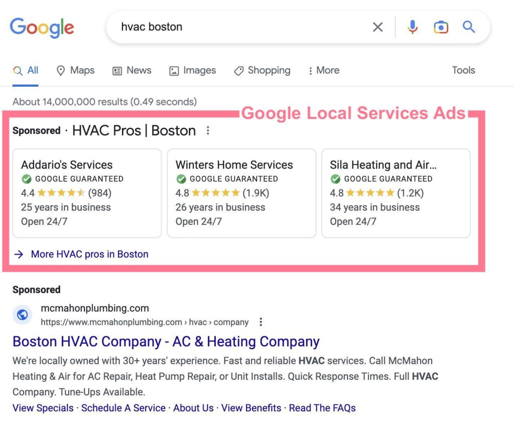Open the Winters Home Services ad card
The image size is (514, 427).
(241, 193)
